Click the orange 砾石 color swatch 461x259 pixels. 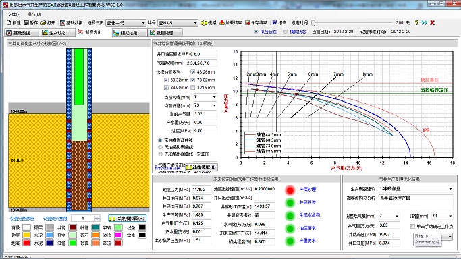pyautogui.click(x=96, y=235)
